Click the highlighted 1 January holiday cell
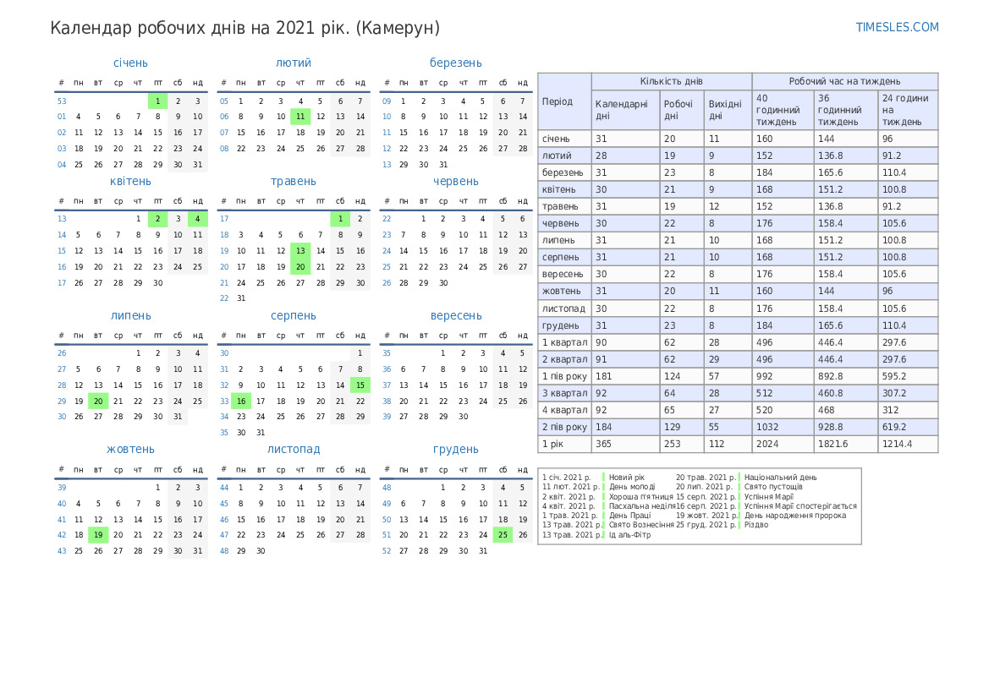This screenshot has height=699, width=989. tap(157, 101)
